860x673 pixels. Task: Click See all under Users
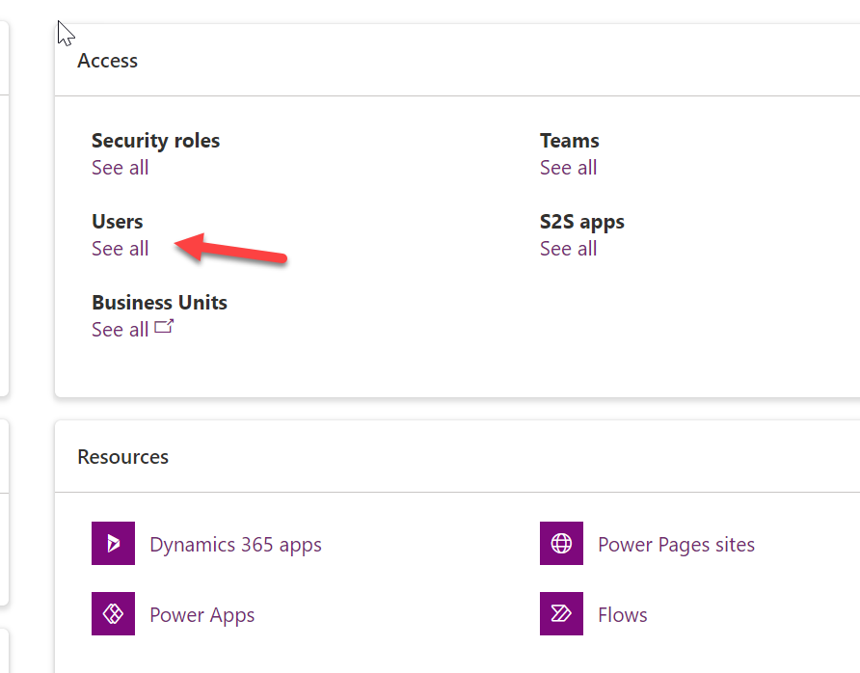click(120, 248)
